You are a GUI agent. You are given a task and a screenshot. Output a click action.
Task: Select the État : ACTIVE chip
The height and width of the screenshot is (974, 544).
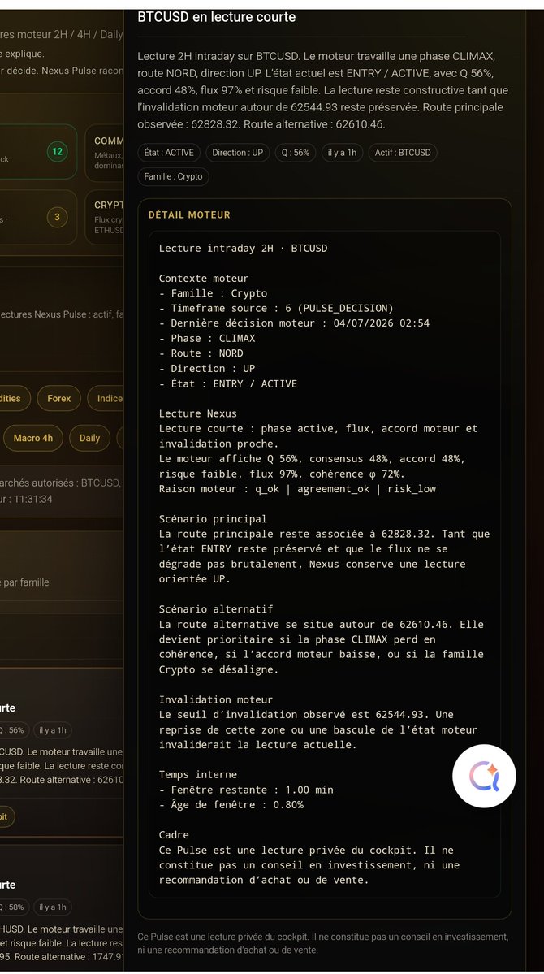169,152
